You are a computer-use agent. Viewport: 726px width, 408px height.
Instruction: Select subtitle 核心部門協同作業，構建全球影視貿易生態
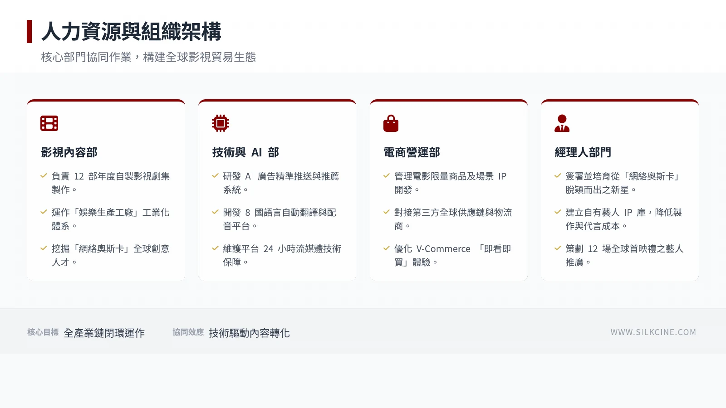(148, 57)
